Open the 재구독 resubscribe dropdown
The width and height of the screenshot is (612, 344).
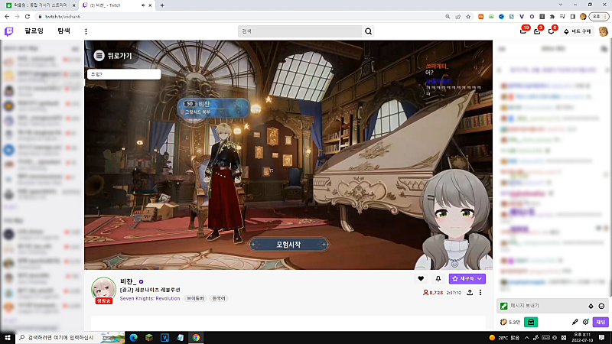[467, 278]
